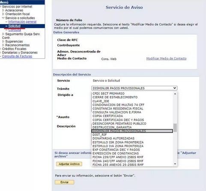
Task: Pick COPIA CERTIFICADA option
Action: pyautogui.click(x=107, y=116)
